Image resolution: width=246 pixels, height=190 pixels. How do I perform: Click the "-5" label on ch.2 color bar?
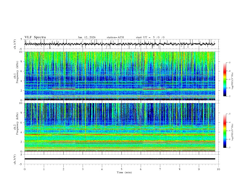coord(229,131)
